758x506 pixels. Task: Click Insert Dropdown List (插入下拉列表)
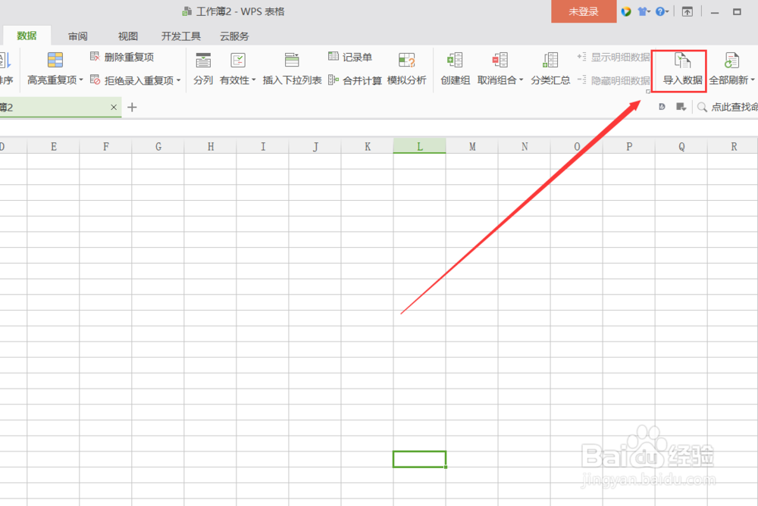[292, 70]
